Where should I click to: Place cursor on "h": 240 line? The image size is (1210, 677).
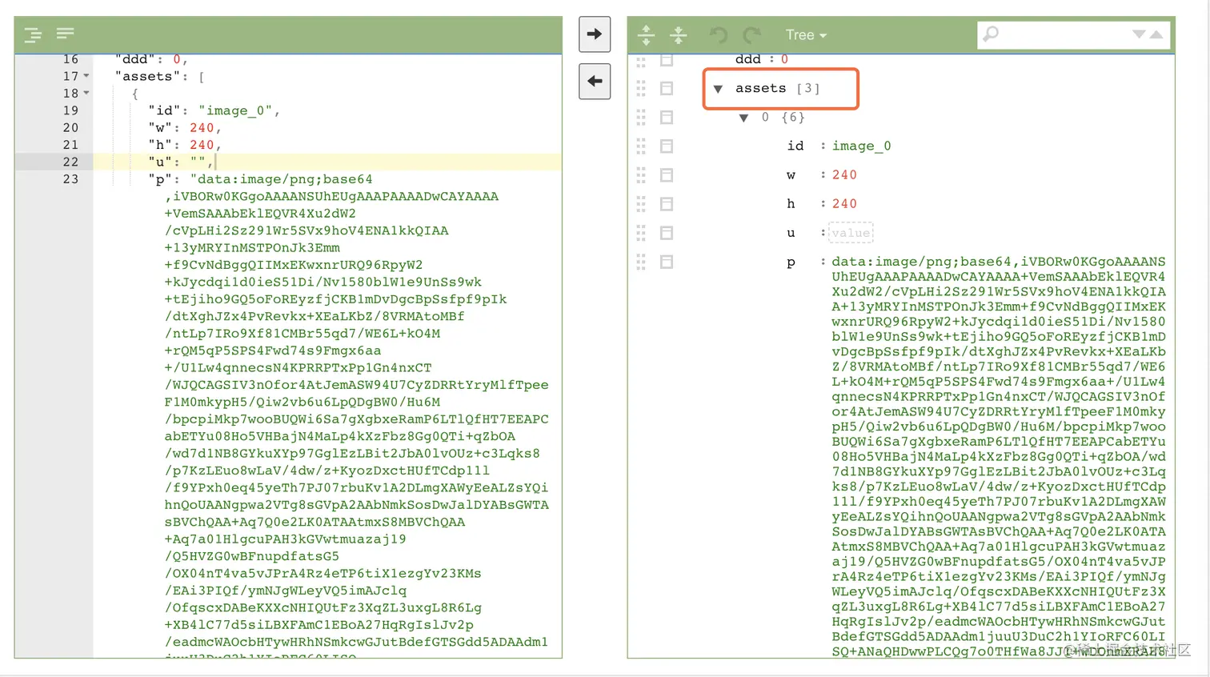click(x=184, y=145)
